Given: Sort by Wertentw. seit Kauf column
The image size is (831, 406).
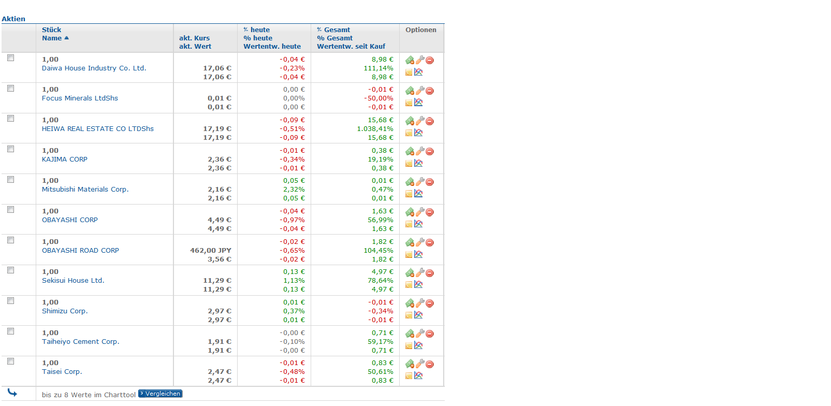Looking at the screenshot, I should (x=351, y=46).
